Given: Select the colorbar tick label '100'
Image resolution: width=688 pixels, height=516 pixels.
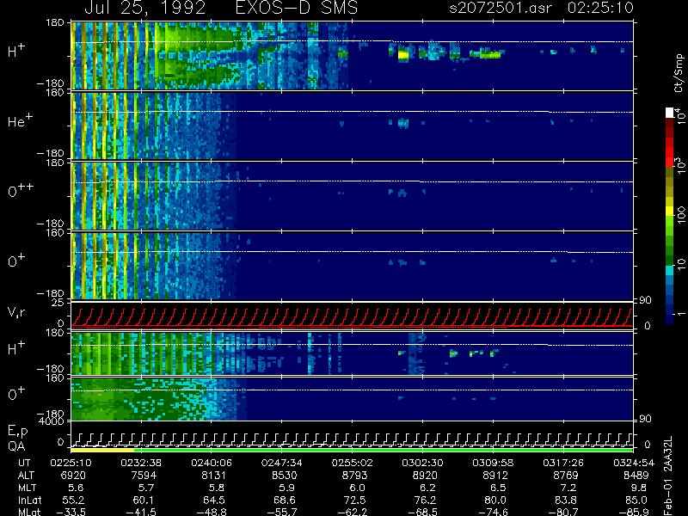Looking at the screenshot, I should pyautogui.click(x=681, y=216).
